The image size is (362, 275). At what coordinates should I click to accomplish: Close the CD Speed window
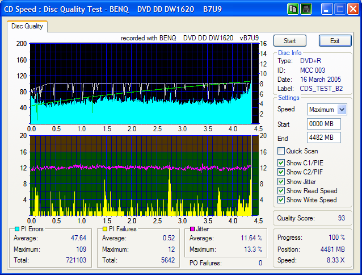(353, 9)
